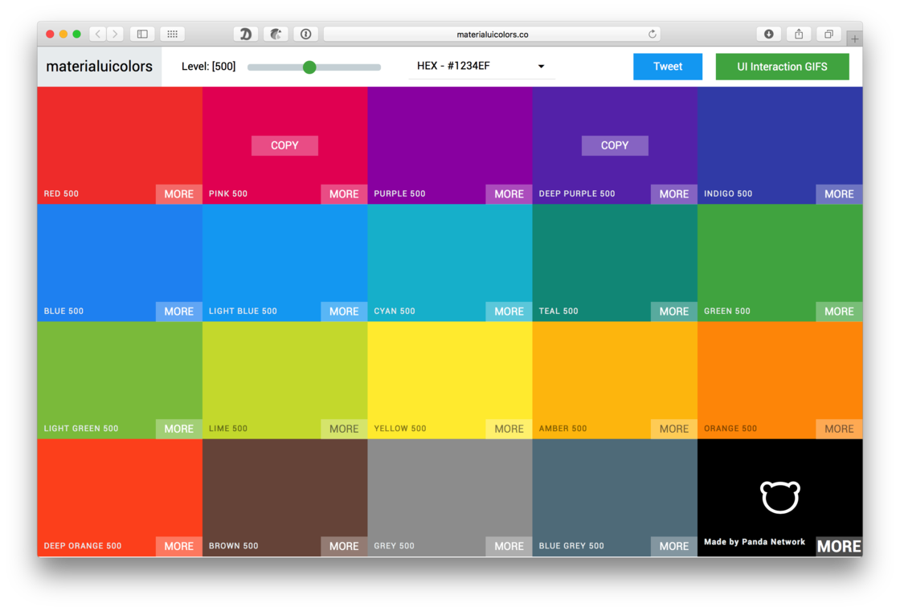
Task: Open a new tab with plus button
Action: [854, 39]
